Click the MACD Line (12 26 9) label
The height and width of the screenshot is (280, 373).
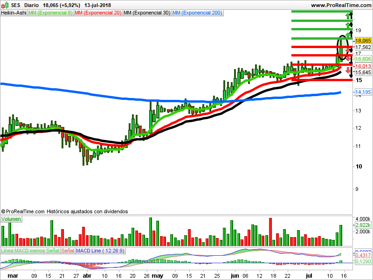click(100, 251)
